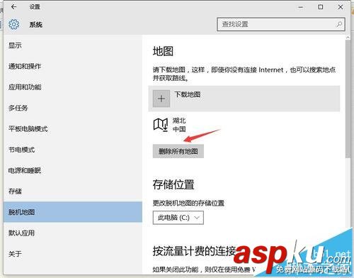Click the settings gear icon beside 系统

pos(14,24)
